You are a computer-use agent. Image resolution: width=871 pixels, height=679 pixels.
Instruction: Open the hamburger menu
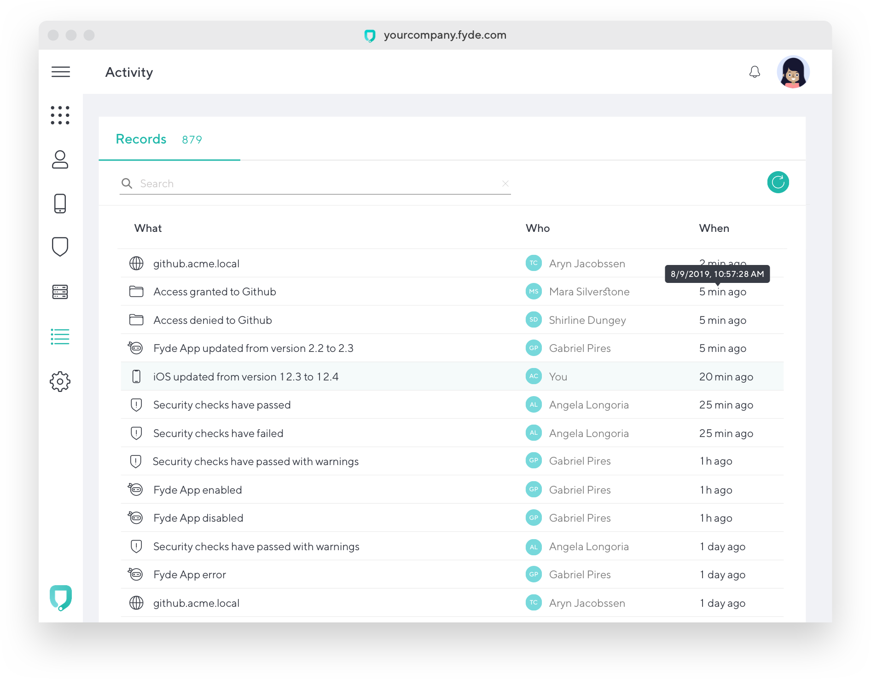coord(61,72)
